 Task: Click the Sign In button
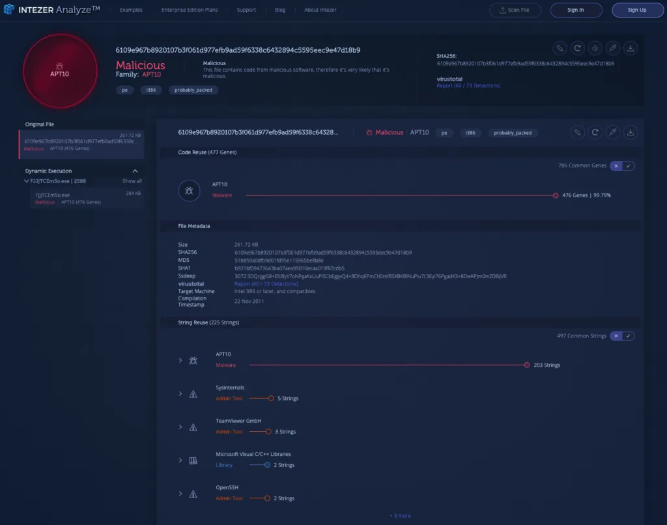click(x=576, y=10)
